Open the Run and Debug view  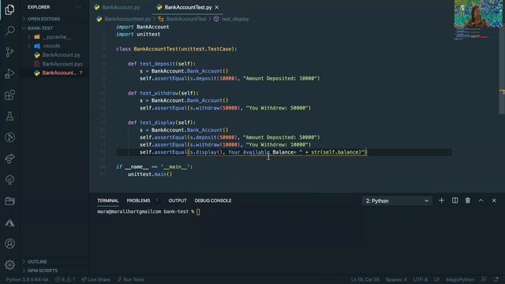[9, 73]
